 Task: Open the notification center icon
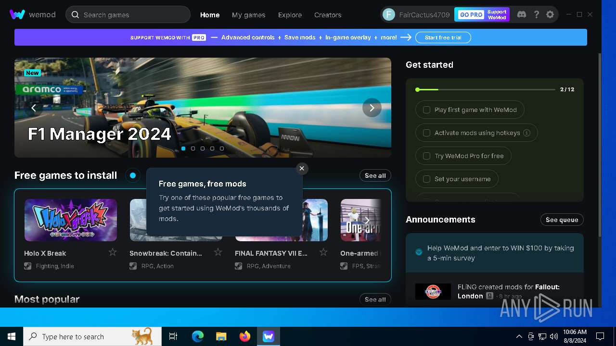click(600, 336)
